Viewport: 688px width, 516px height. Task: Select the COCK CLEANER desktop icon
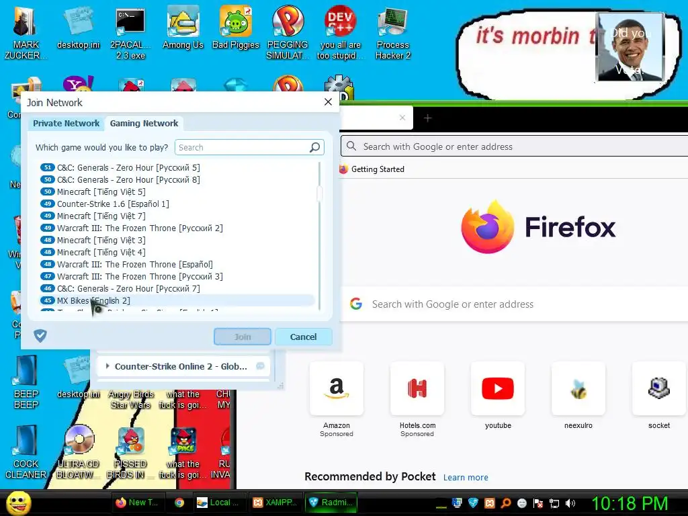(26, 452)
